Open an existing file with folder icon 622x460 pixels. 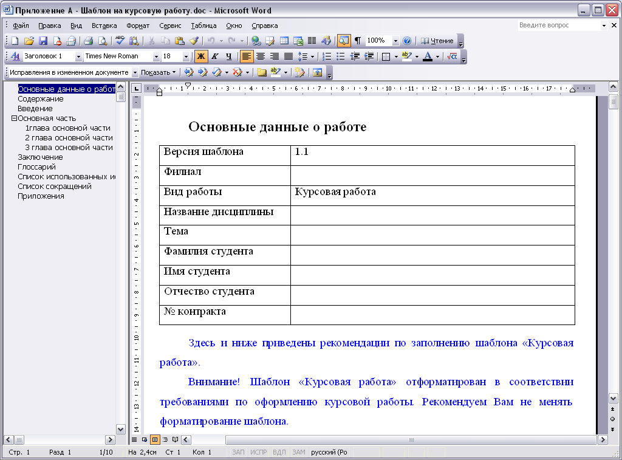[29, 41]
